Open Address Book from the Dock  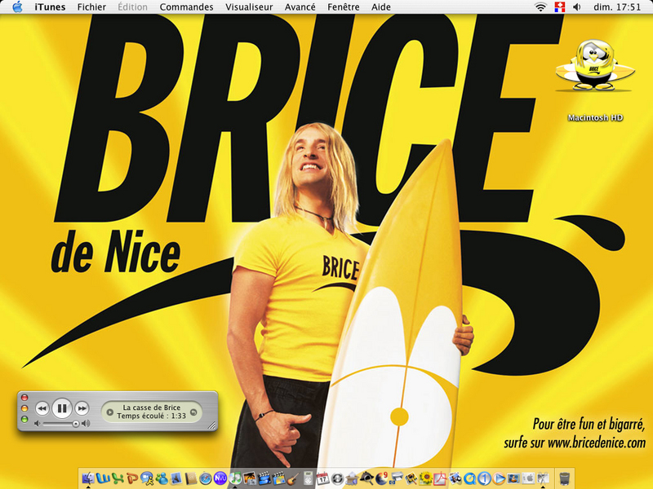[x=191, y=478]
